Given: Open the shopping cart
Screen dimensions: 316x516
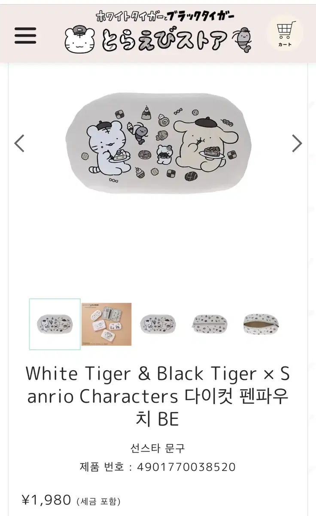Looking at the screenshot, I should point(285,33).
